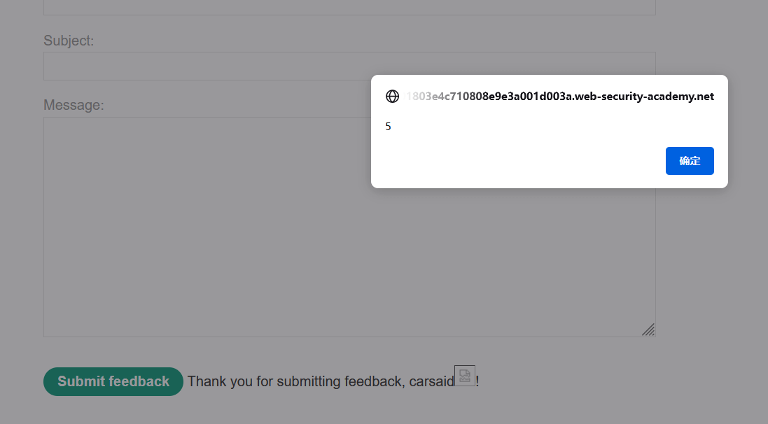The width and height of the screenshot is (768, 424).
Task: Click the exclamation mark after the broken image
Action: (x=477, y=381)
